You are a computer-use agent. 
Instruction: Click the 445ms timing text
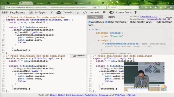[x=169, y=18]
